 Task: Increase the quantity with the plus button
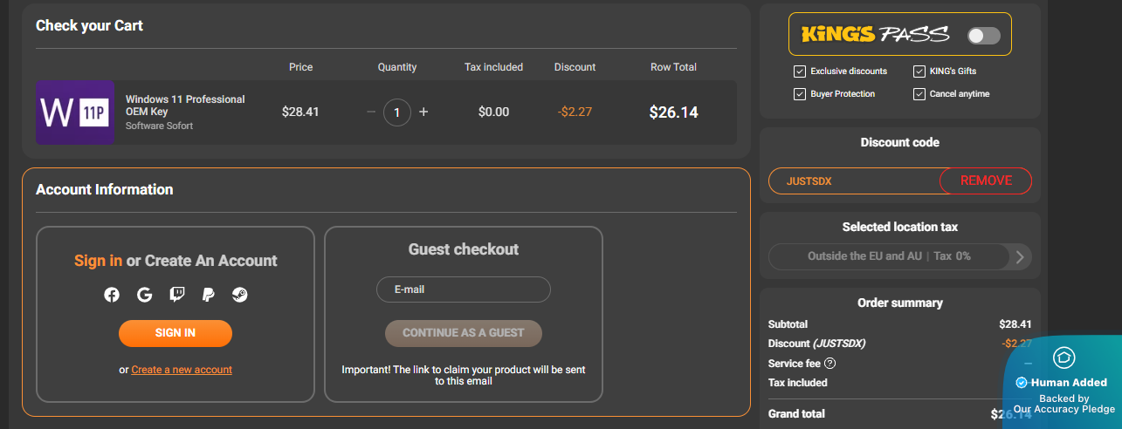423,112
